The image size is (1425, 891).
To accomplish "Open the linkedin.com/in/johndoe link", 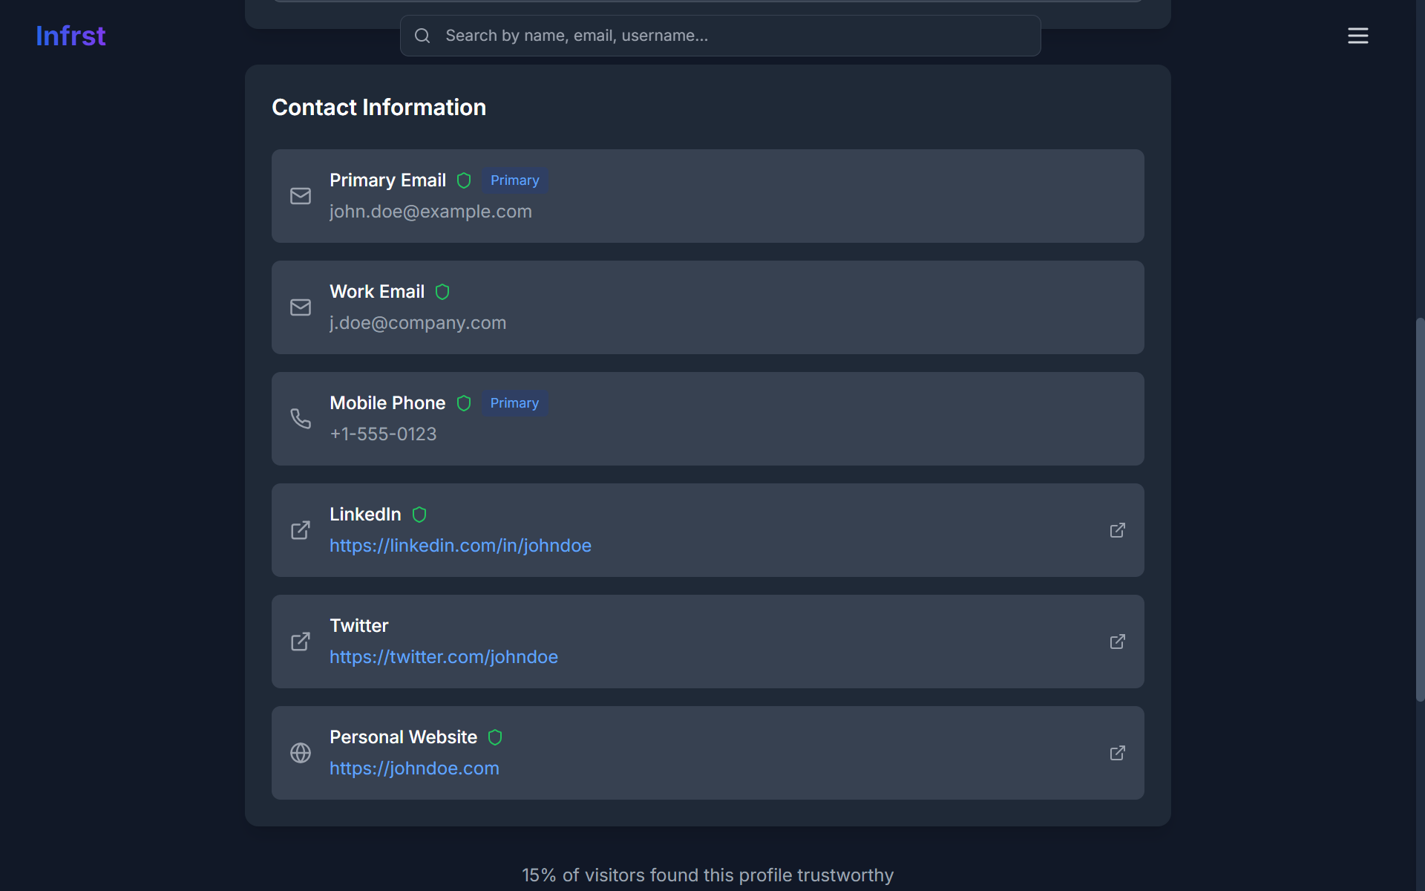I will click(x=460, y=546).
